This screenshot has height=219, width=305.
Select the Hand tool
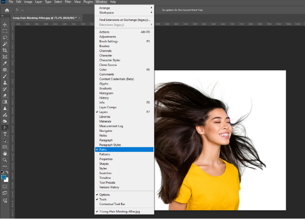[x=5, y=154]
